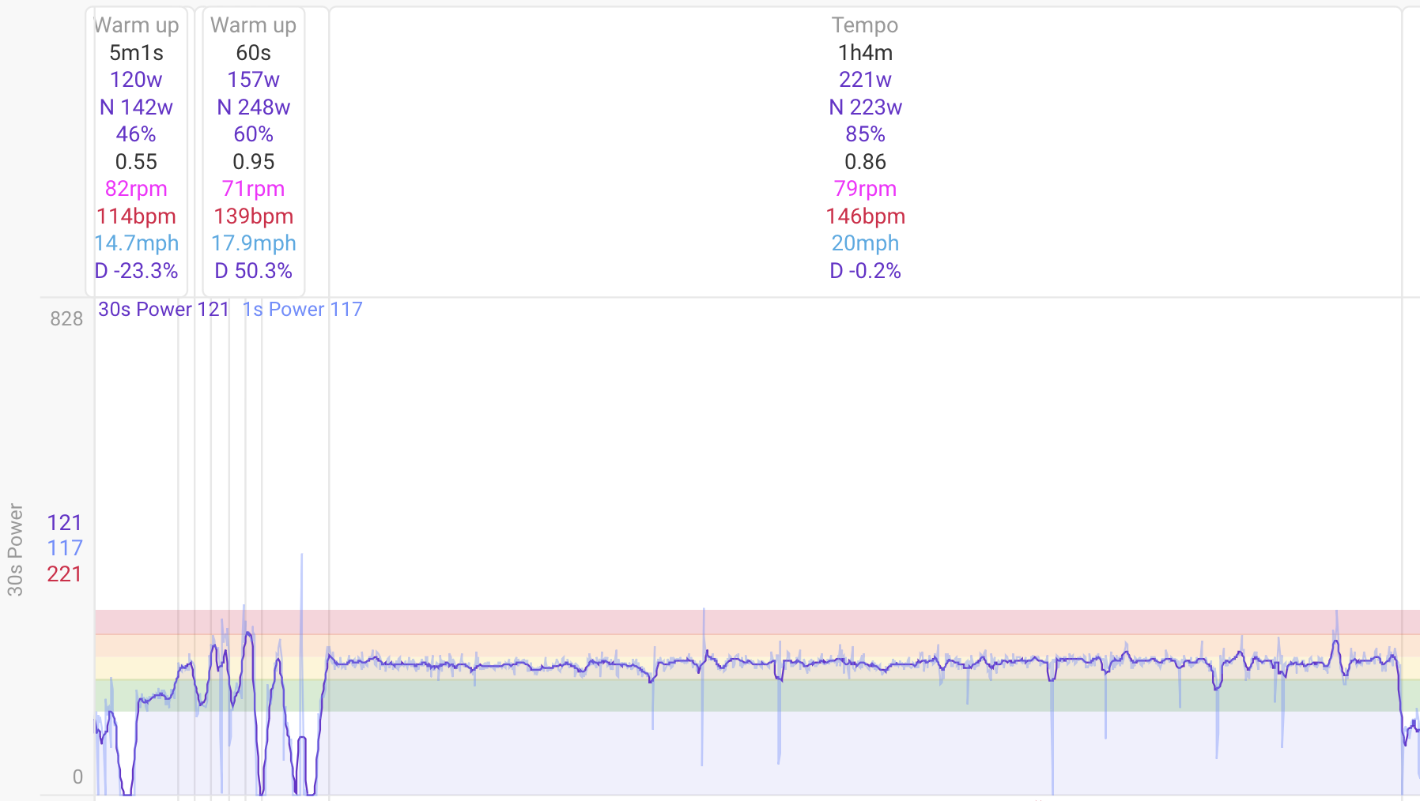Click the D -0.2% decoupling value

pos(865,271)
